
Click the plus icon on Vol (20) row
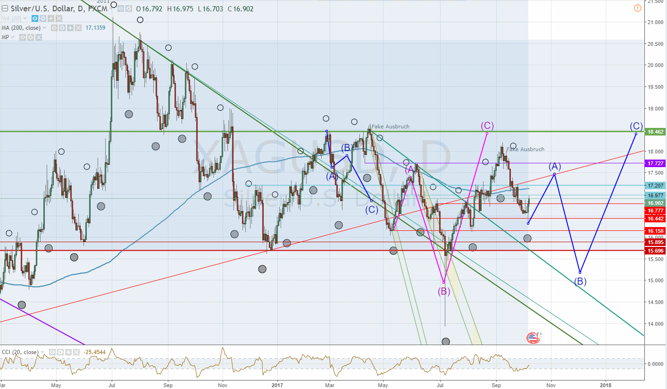tap(51, 18)
